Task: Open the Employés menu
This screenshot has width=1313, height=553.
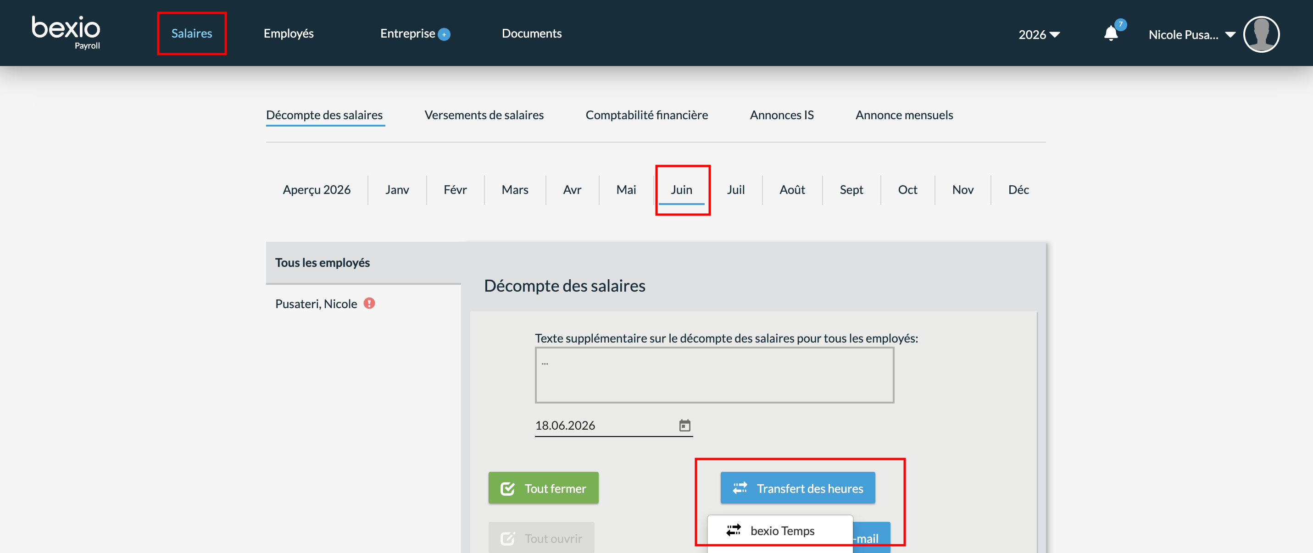Action: coord(289,33)
